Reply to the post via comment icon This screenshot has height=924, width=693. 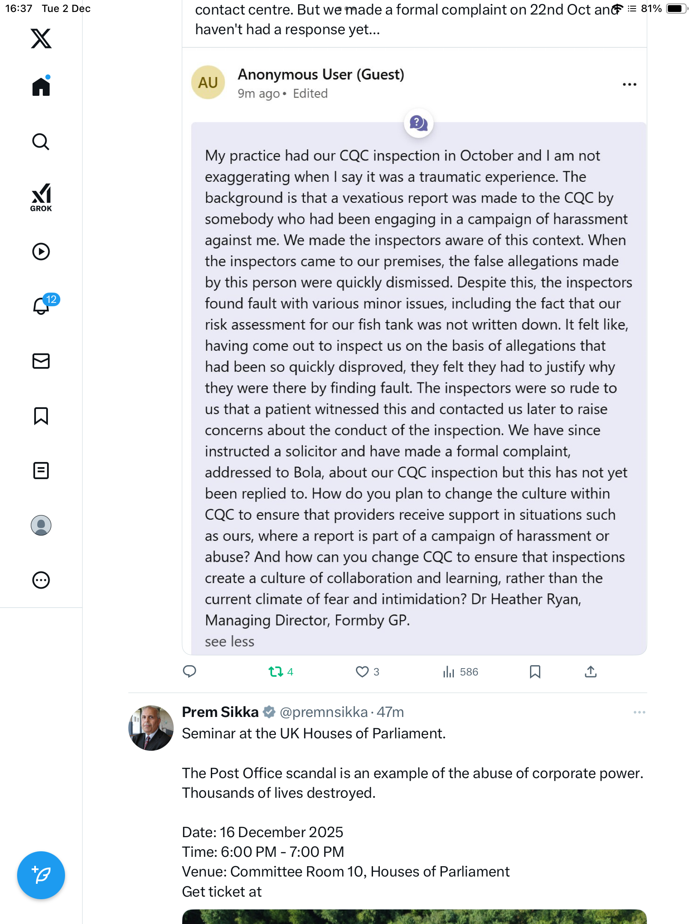click(190, 672)
